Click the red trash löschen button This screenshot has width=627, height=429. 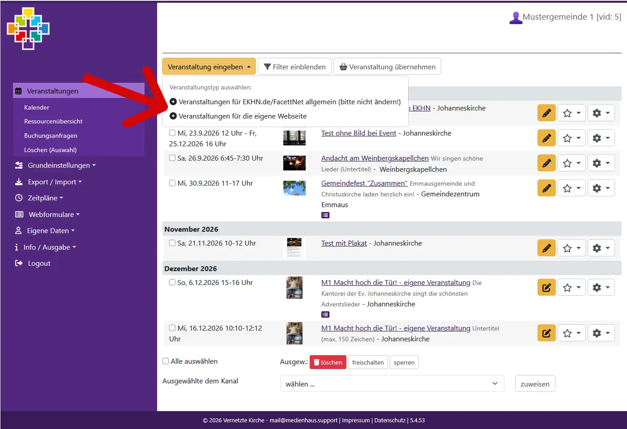click(x=328, y=362)
